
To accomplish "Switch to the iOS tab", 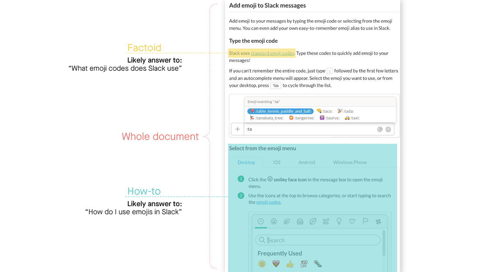I will pos(276,162).
